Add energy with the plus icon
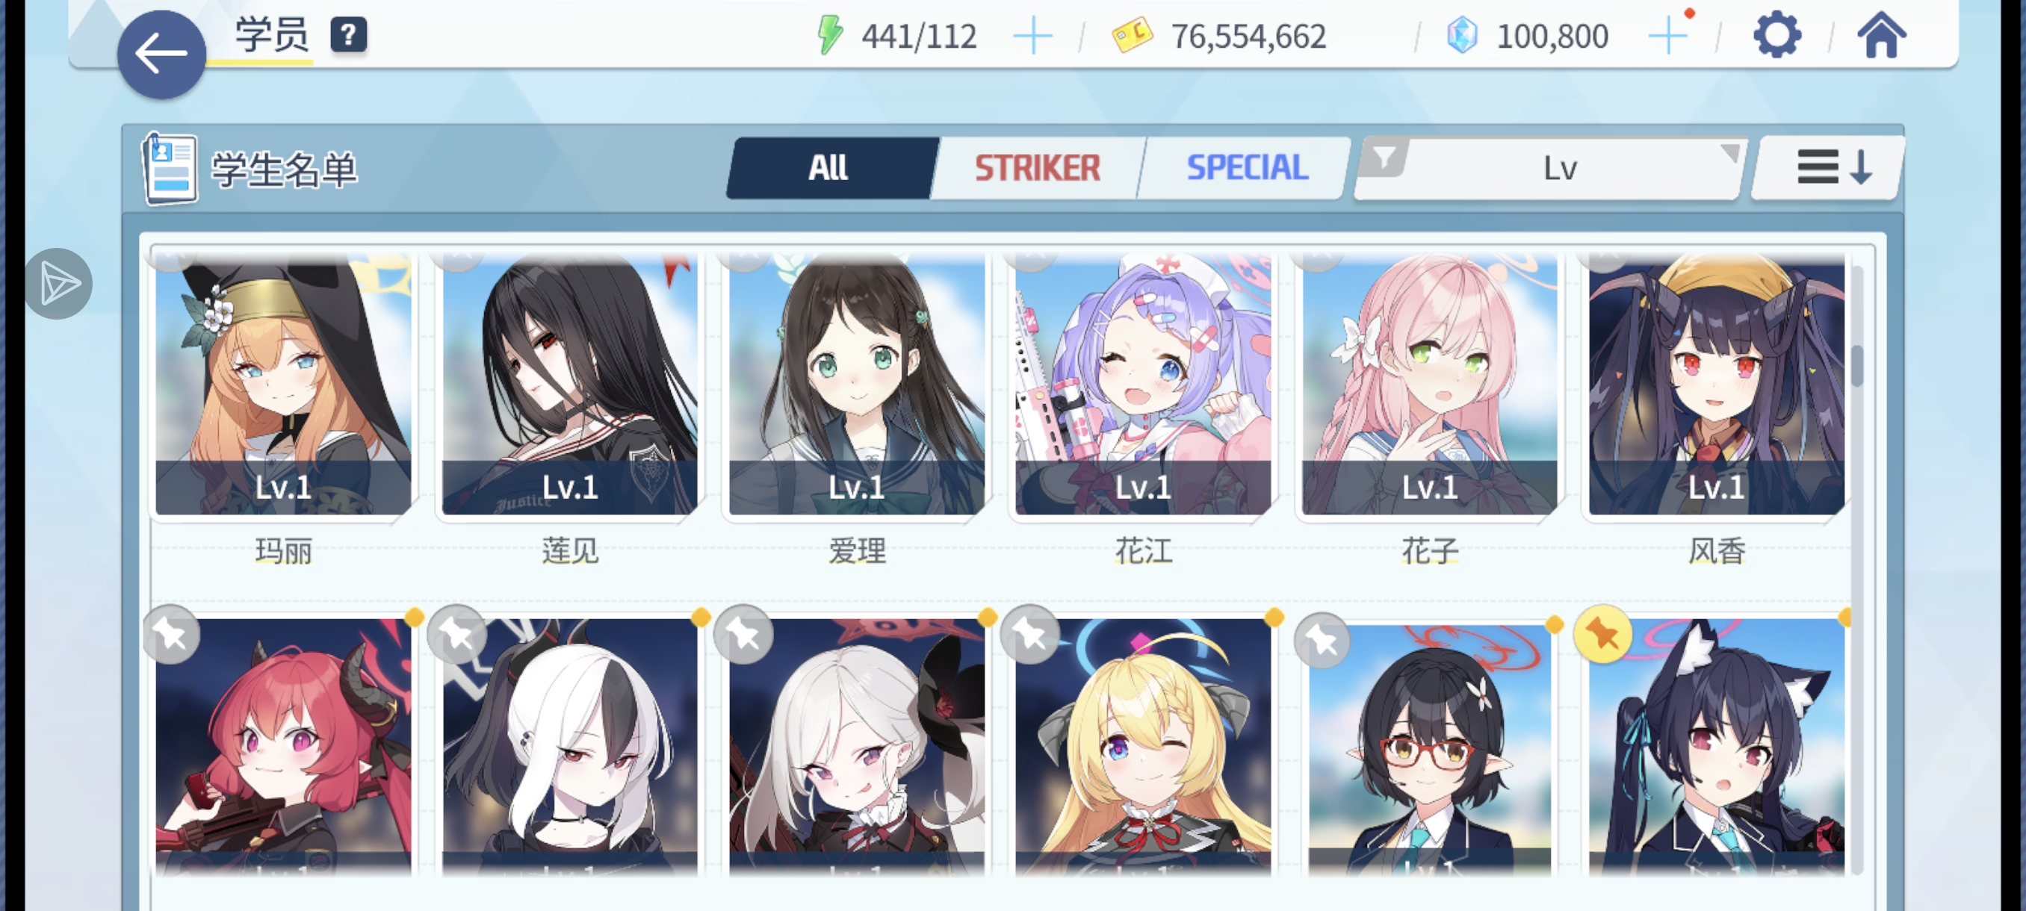This screenshot has height=911, width=2026. point(1032,36)
